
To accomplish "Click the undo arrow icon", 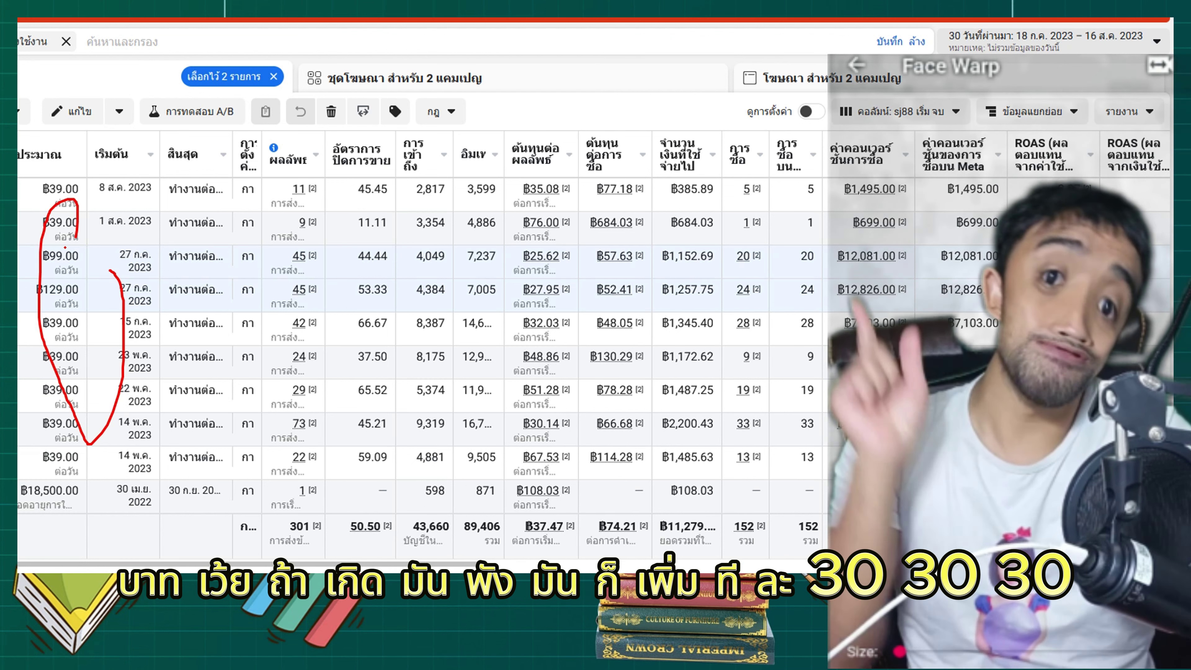I will (301, 111).
